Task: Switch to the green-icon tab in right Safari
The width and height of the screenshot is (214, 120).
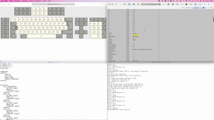Action: [x=134, y=4]
